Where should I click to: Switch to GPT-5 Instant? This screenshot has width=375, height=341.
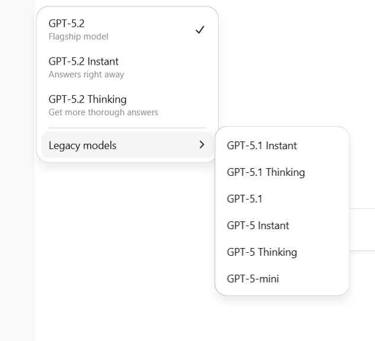[x=258, y=226]
